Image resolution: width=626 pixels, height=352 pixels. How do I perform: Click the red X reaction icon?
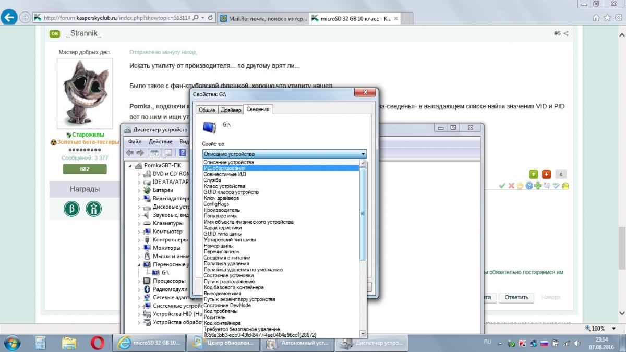511,186
